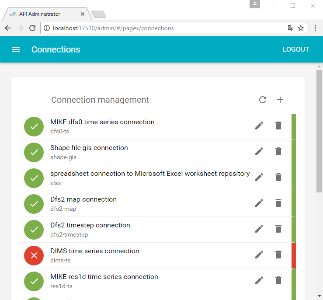
Task: Add a new connection with plus icon
Action: coord(280,100)
